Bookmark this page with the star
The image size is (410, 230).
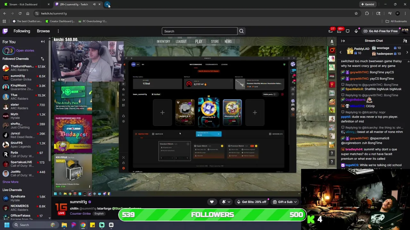pyautogui.click(x=356, y=13)
